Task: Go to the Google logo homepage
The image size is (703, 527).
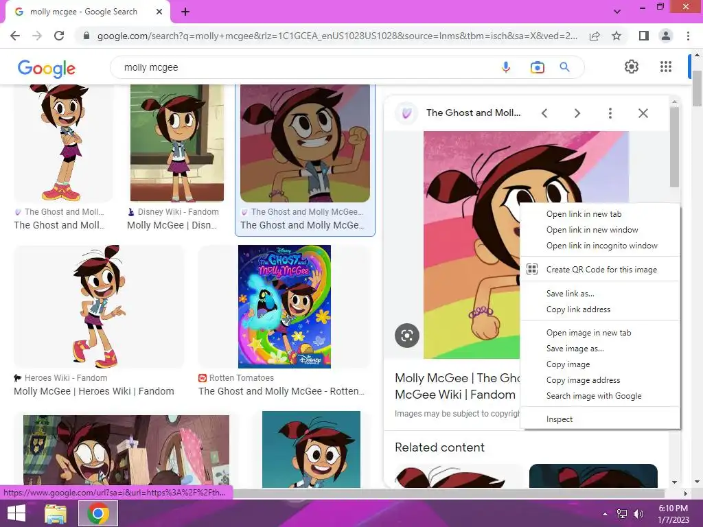Action: coord(46,68)
